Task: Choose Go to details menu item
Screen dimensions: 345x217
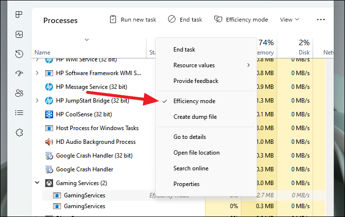Action: click(x=206, y=137)
